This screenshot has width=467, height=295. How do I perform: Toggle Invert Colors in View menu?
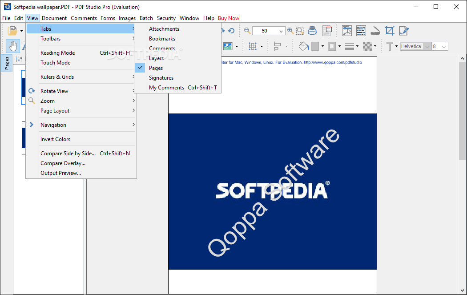(81, 139)
